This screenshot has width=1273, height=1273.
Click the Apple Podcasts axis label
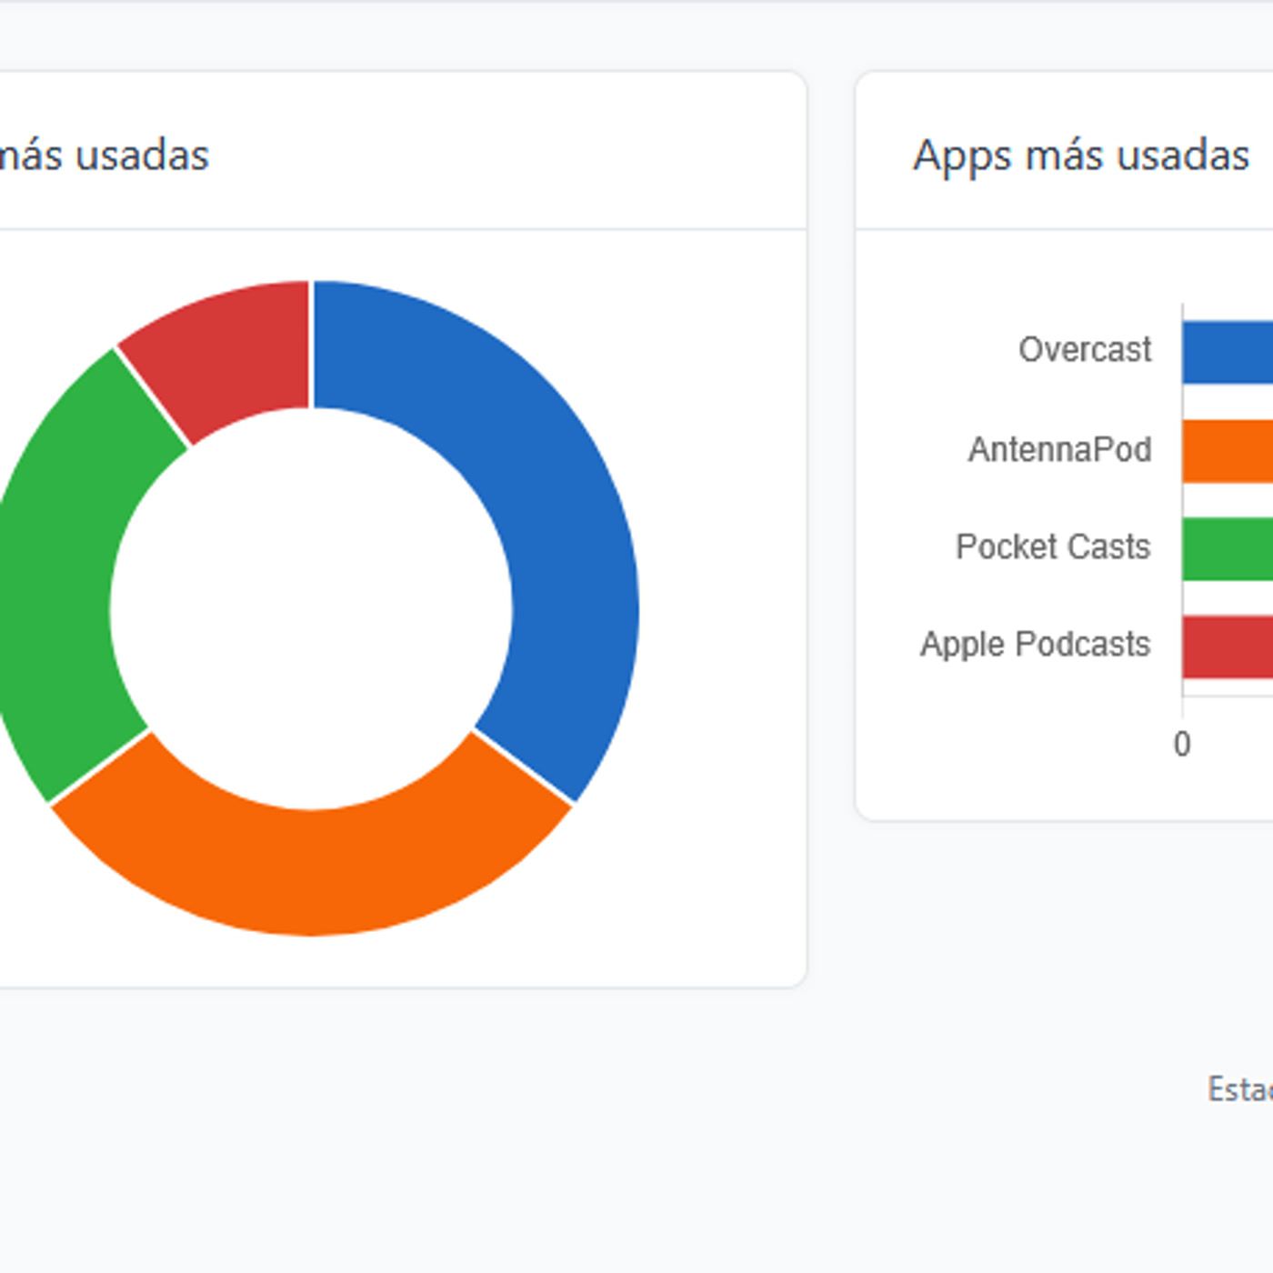click(x=1035, y=644)
